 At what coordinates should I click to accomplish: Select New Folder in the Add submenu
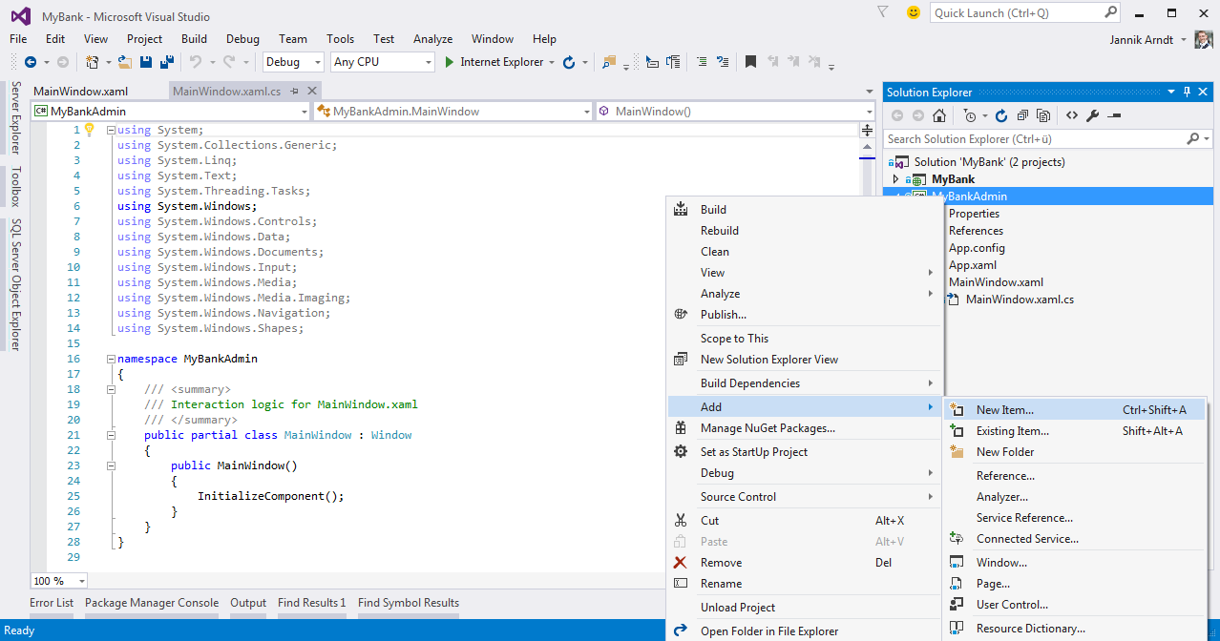(1075, 452)
